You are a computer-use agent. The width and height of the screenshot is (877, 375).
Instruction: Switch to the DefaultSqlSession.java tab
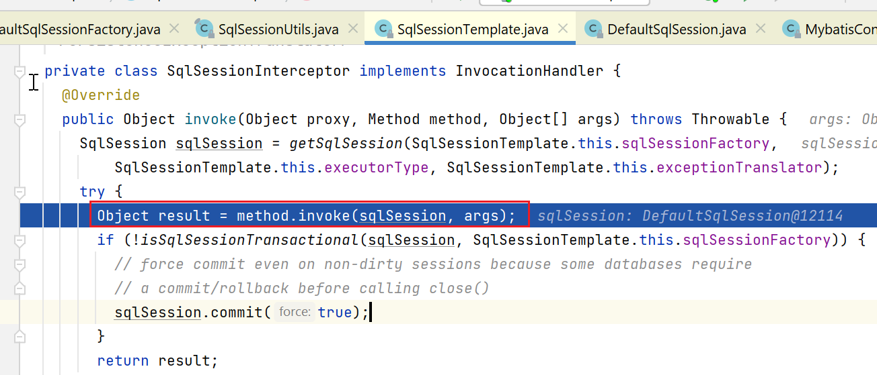pyautogui.click(x=677, y=29)
